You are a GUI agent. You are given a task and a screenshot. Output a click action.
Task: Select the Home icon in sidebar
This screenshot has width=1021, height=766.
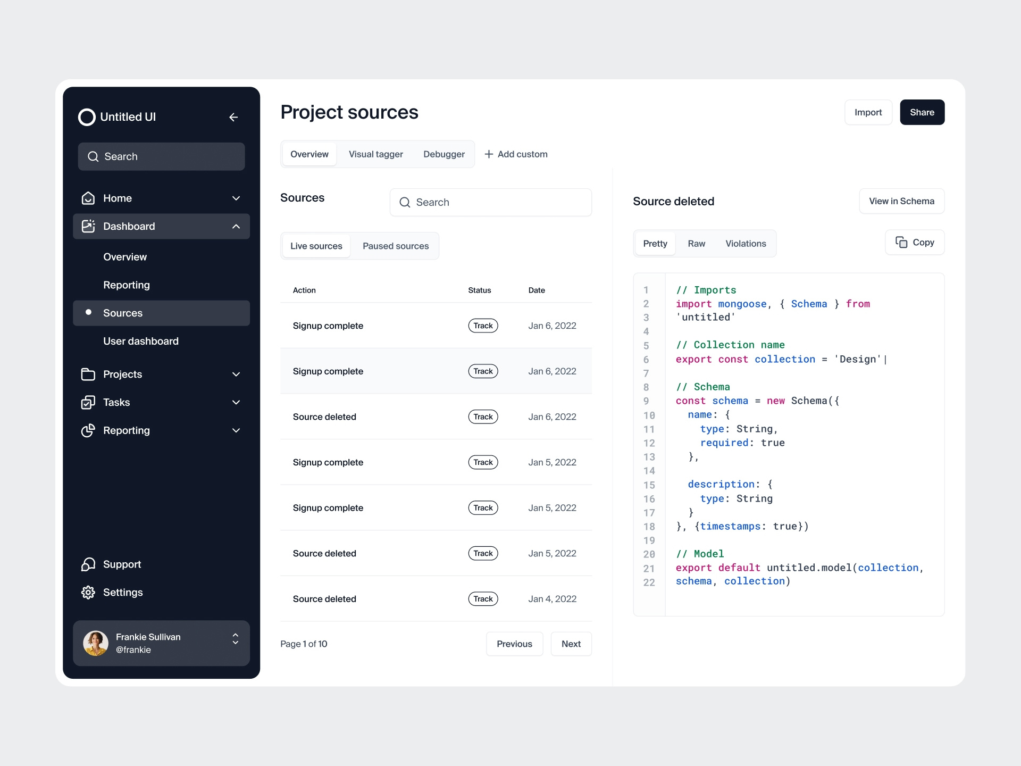click(x=88, y=198)
